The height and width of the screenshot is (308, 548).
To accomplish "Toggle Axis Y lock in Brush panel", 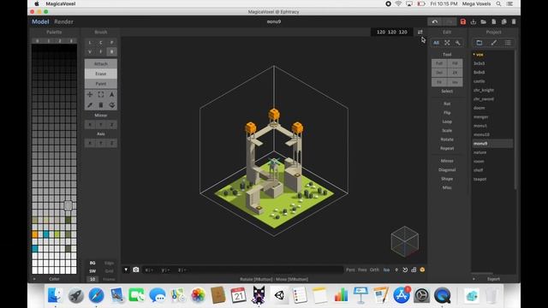I will (x=101, y=143).
